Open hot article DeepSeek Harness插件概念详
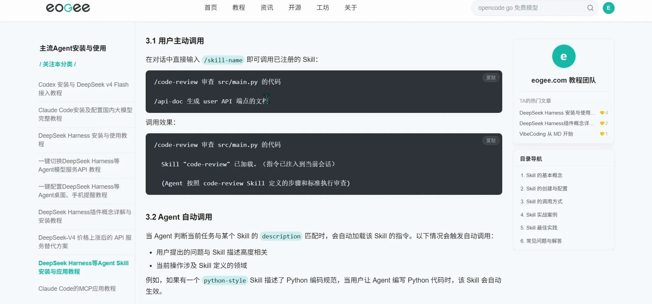Screen dimensions: 652x304 point(556,123)
